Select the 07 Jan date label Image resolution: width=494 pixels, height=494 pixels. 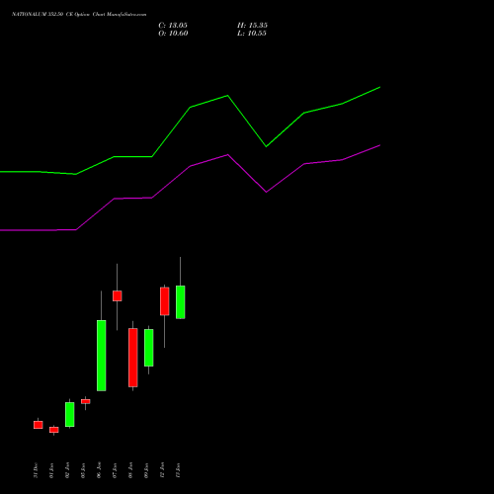tap(115, 470)
